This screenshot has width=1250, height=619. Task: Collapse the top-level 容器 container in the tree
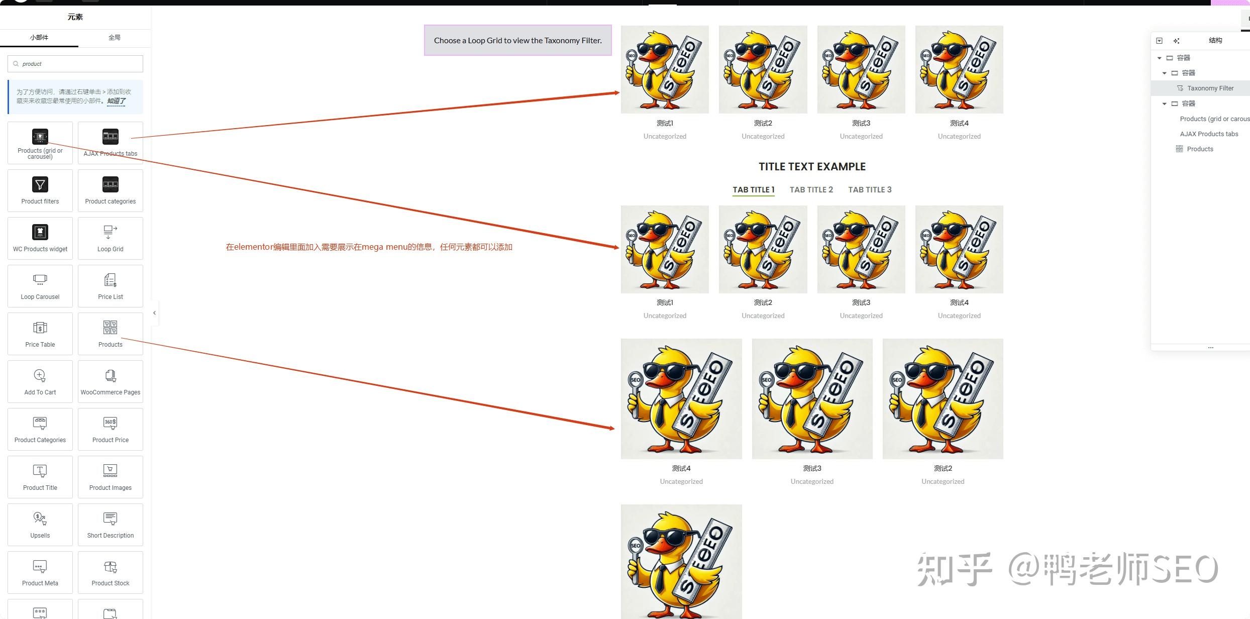pos(1160,58)
